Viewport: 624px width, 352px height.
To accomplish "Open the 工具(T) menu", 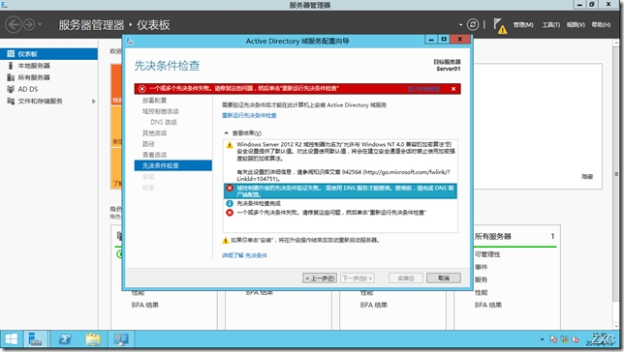I will (x=550, y=24).
